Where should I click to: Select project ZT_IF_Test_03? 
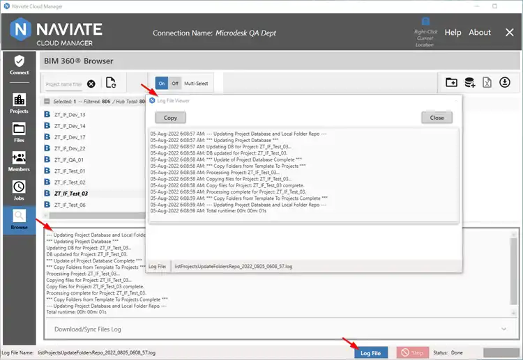70,194
